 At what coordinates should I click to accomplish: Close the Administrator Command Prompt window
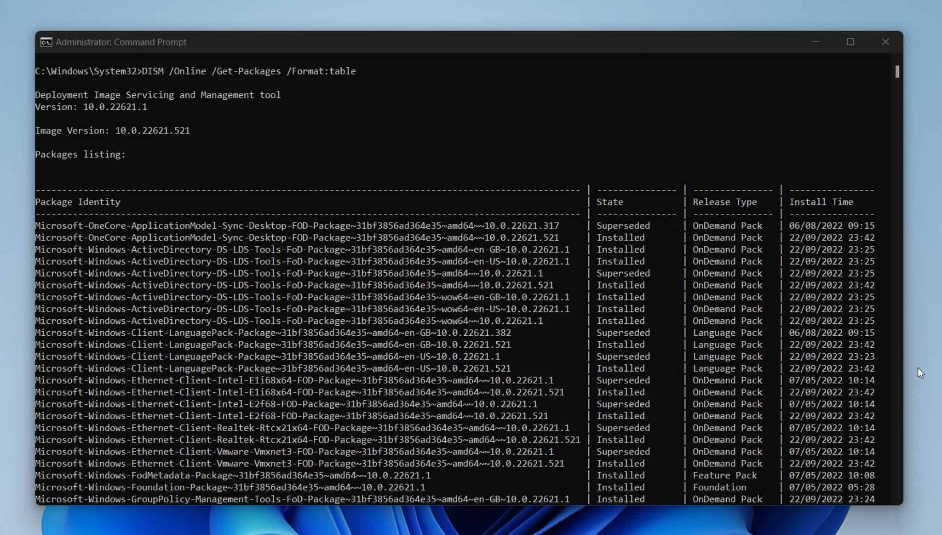click(x=885, y=42)
